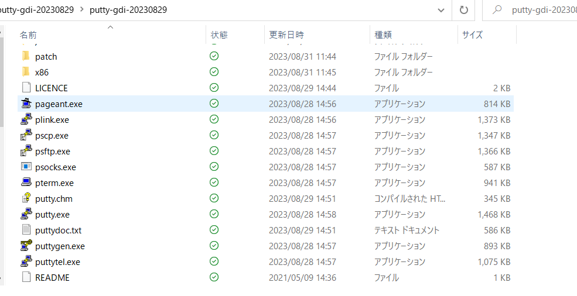Viewport: 577px width, 296px height.
Task: Click the README blank file icon
Action: point(26,277)
